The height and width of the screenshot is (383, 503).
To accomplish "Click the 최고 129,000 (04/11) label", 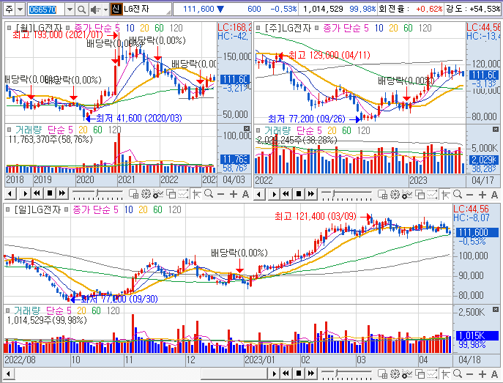I will (329, 55).
